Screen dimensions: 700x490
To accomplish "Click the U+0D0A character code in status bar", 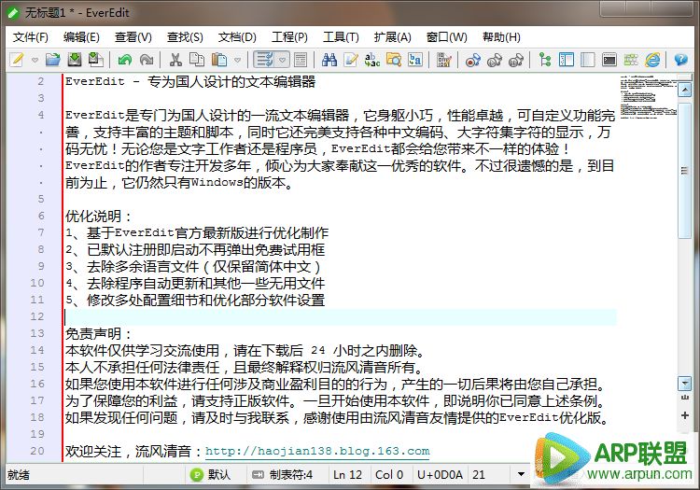I will (x=440, y=475).
